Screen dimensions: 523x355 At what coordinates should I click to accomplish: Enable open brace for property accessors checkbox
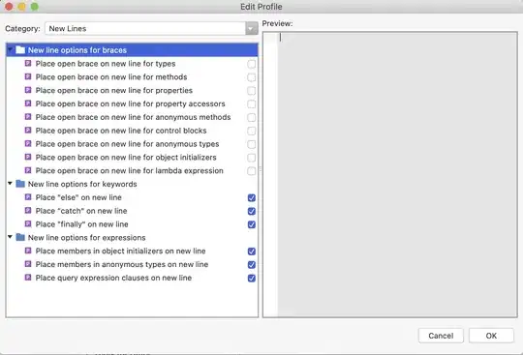tap(252, 104)
